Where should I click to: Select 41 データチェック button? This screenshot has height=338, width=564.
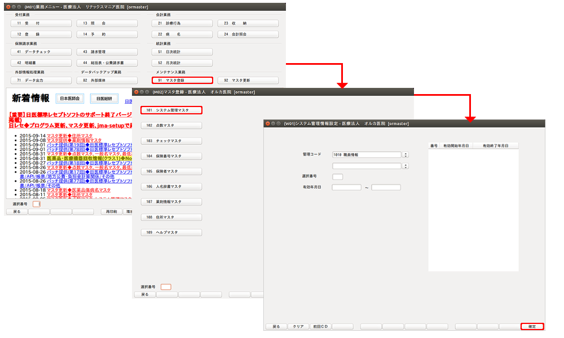point(41,52)
